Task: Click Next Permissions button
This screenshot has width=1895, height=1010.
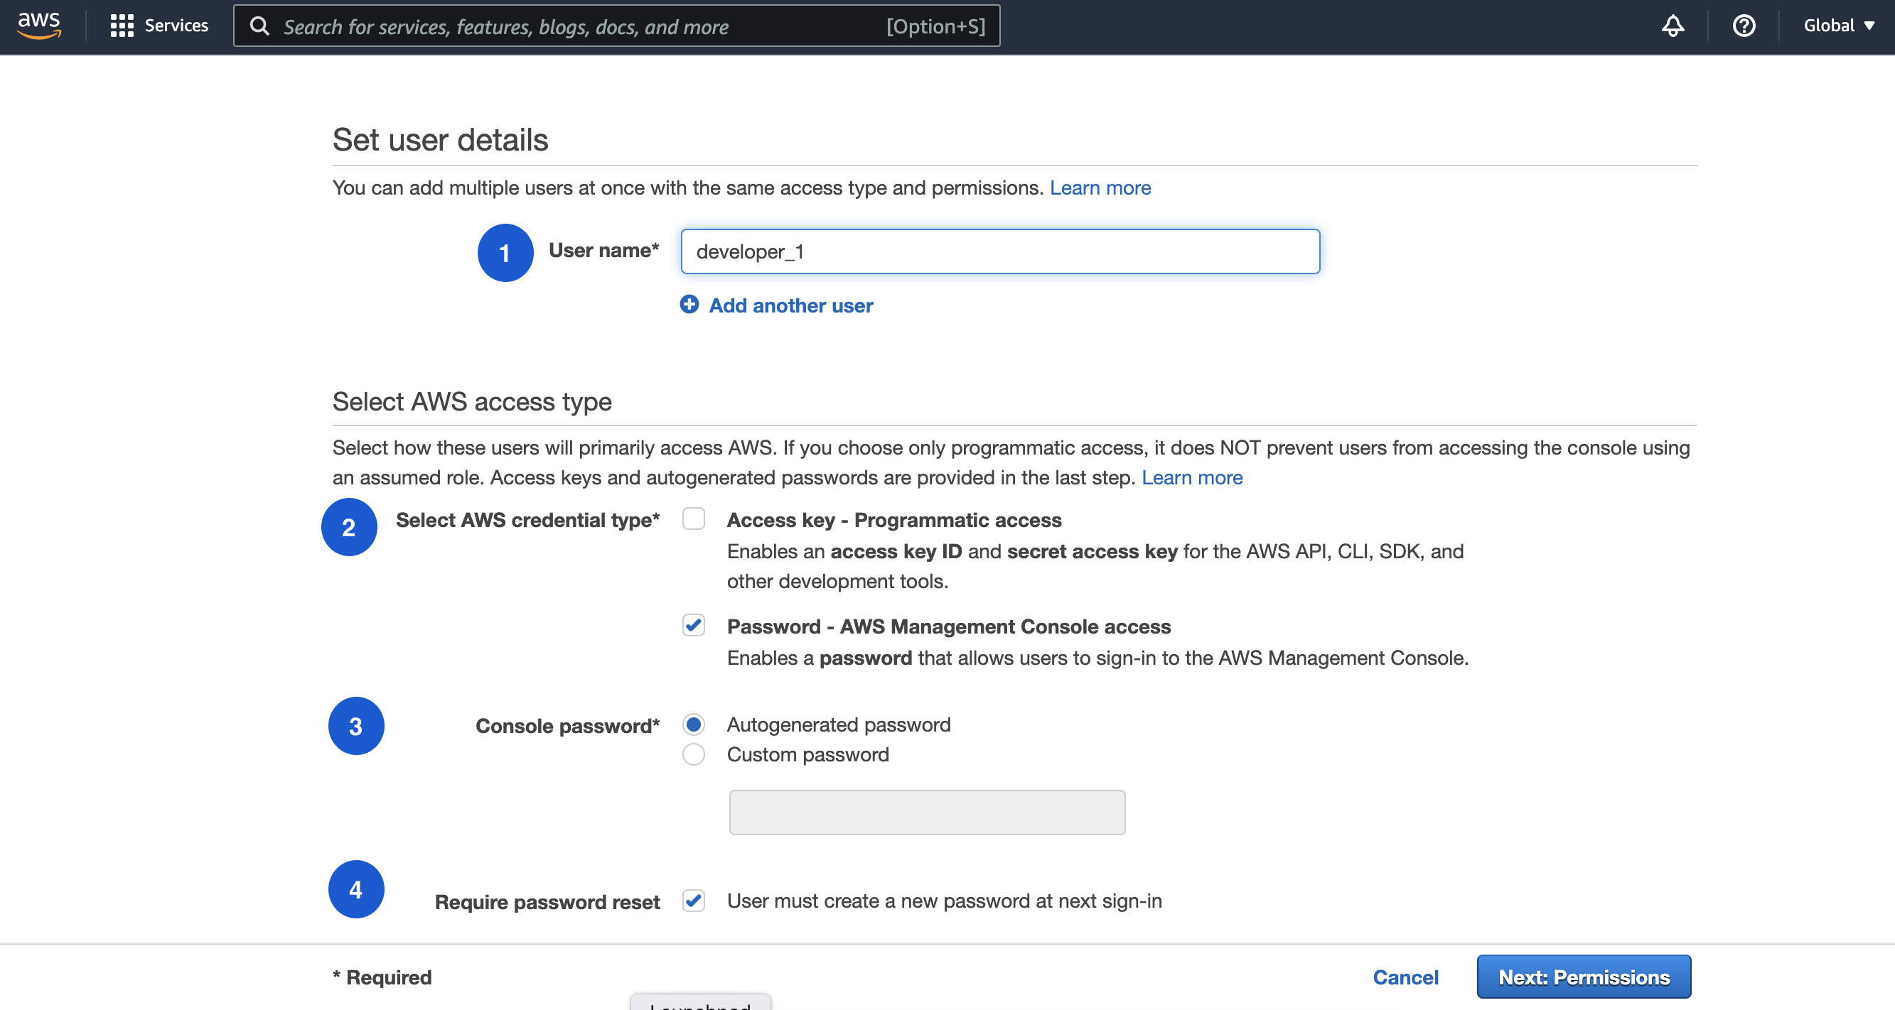Action: tap(1585, 977)
